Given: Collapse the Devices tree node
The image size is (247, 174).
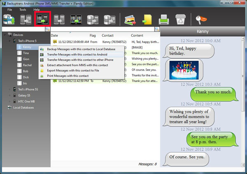Looking at the screenshot, I should pyautogui.click(x=5, y=35).
